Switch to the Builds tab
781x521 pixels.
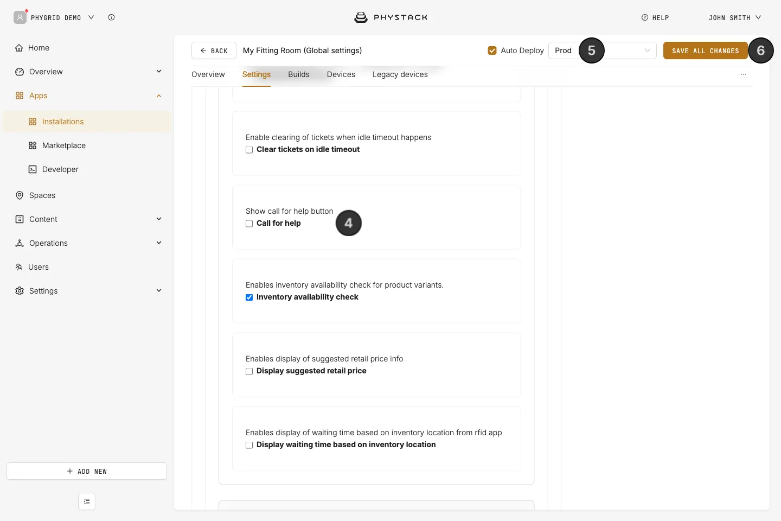(299, 74)
